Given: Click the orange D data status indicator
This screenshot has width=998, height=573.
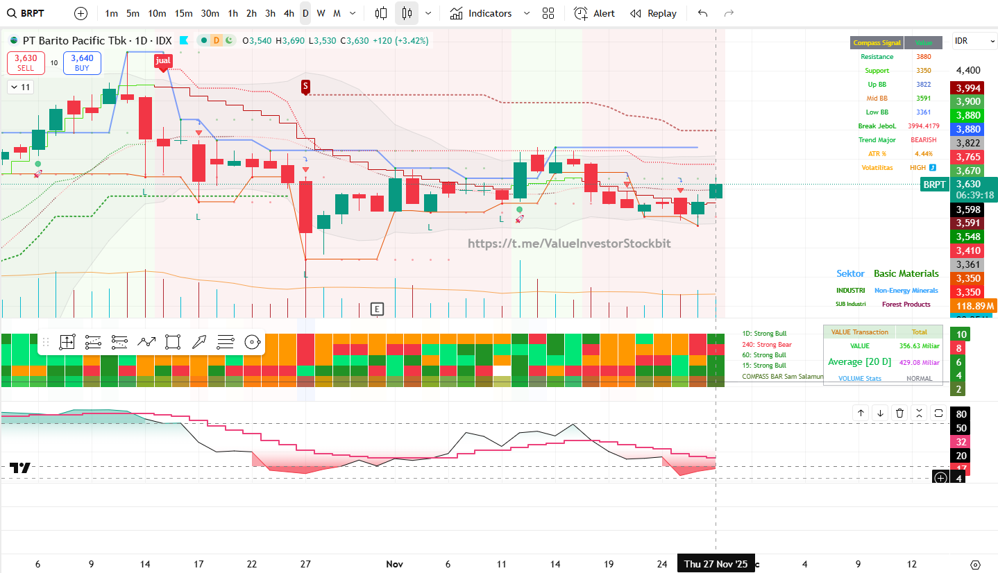Looking at the screenshot, I should click(x=217, y=40).
